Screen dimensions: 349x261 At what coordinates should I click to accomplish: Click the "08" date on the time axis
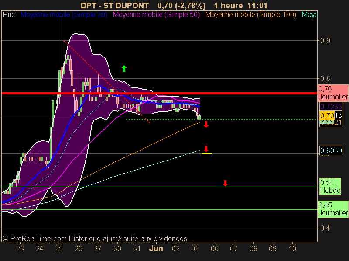tap(253, 248)
